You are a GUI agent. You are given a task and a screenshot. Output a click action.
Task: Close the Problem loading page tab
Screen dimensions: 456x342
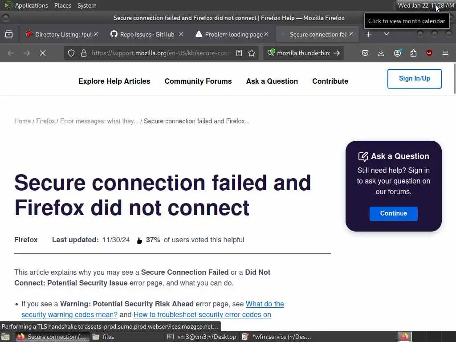pos(266,34)
